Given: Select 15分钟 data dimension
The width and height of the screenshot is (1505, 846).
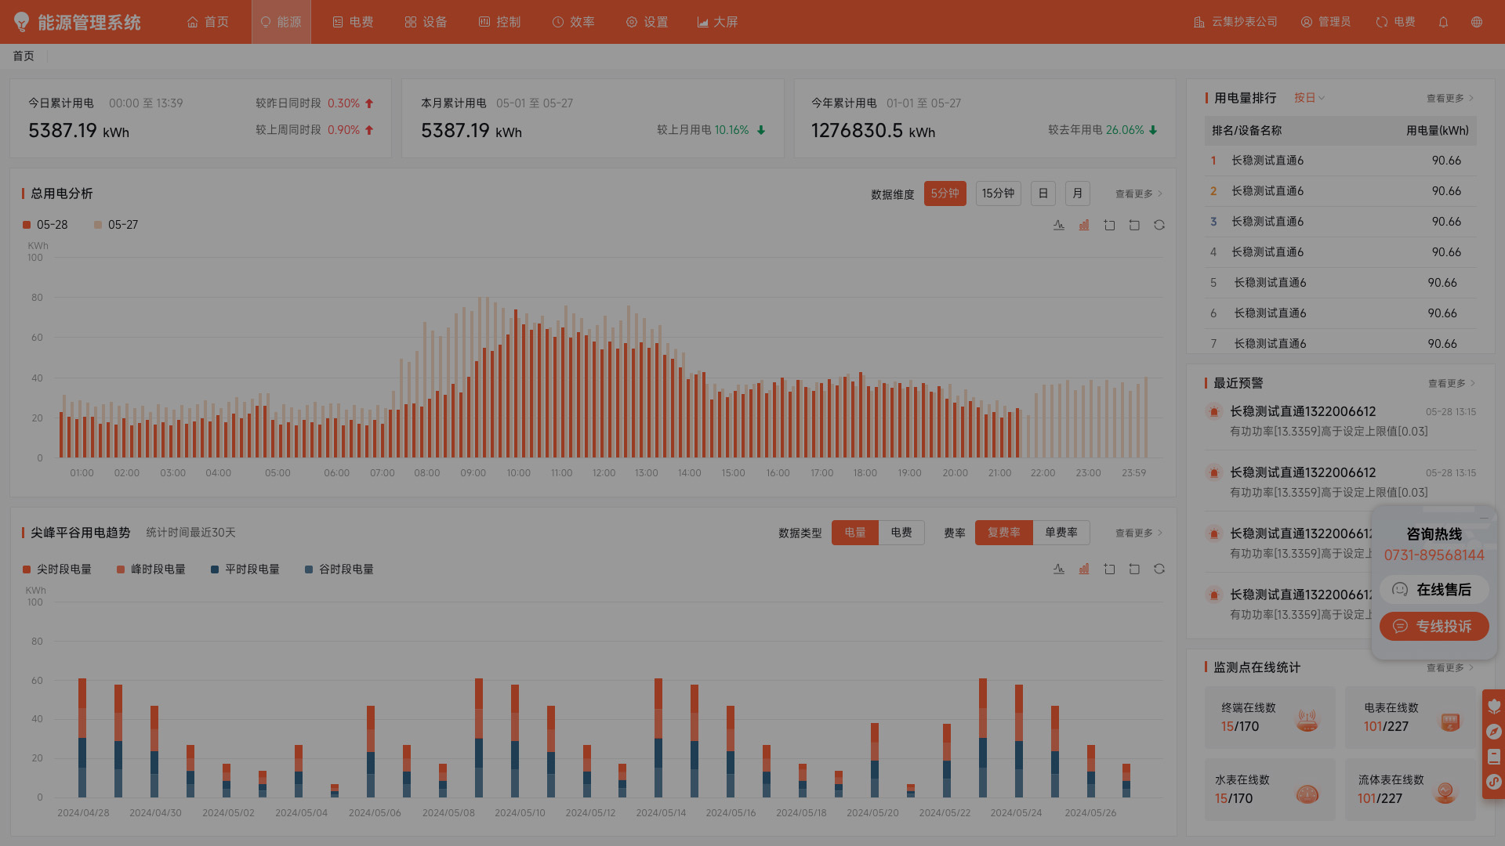Looking at the screenshot, I should [x=998, y=193].
